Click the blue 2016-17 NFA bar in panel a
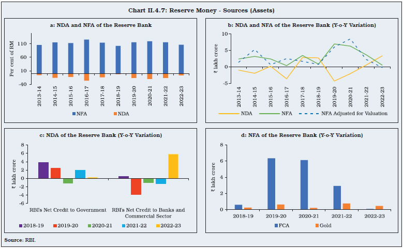Screen dimensions: 403x248 pyautogui.click(x=86, y=56)
